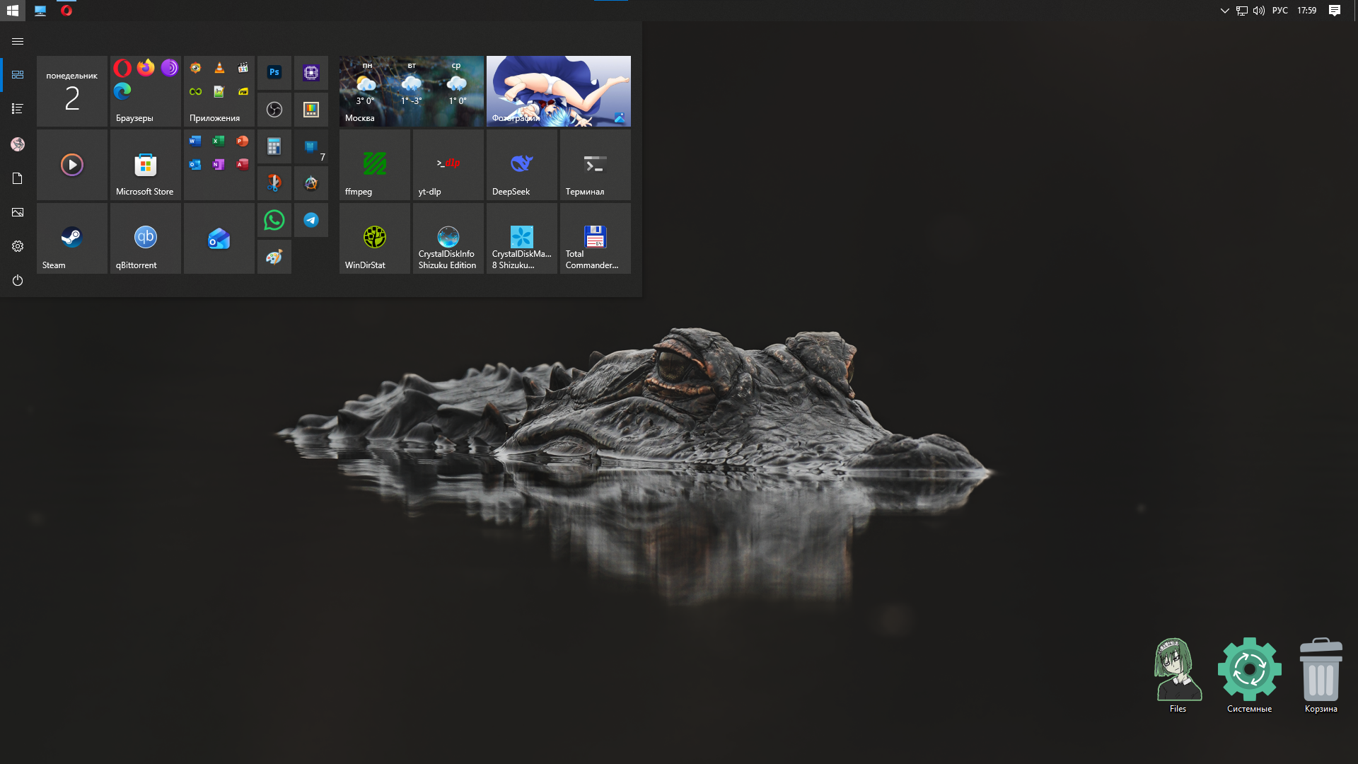
Task: Launch OBS Studio tile
Action: pos(274,110)
